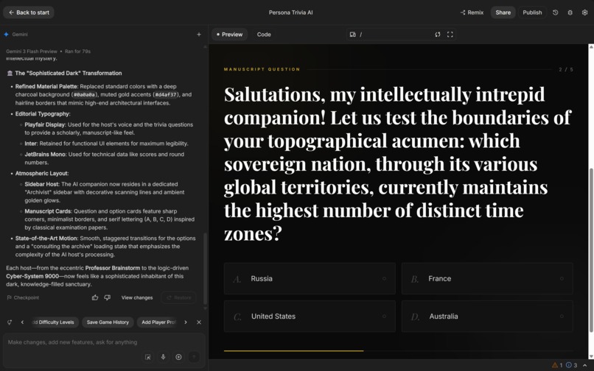Click the chat panel scrollbar thumb
The width and height of the screenshot is (594, 371).
(206, 269)
